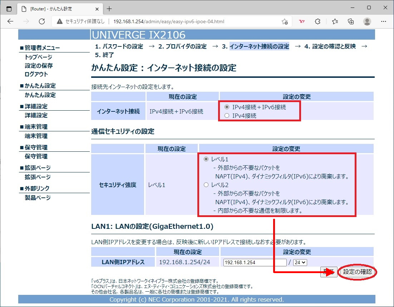Click the 通信セキュリティの設定 heading
Image resolution: width=394 pixels, height=307 pixels.
pos(123,131)
